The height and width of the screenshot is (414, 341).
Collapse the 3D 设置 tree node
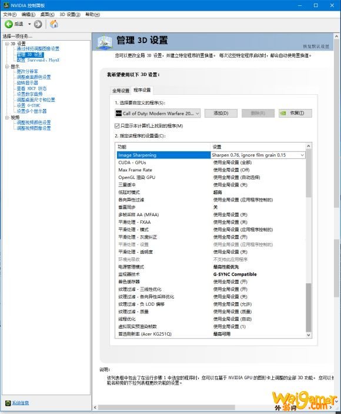coord(7,44)
